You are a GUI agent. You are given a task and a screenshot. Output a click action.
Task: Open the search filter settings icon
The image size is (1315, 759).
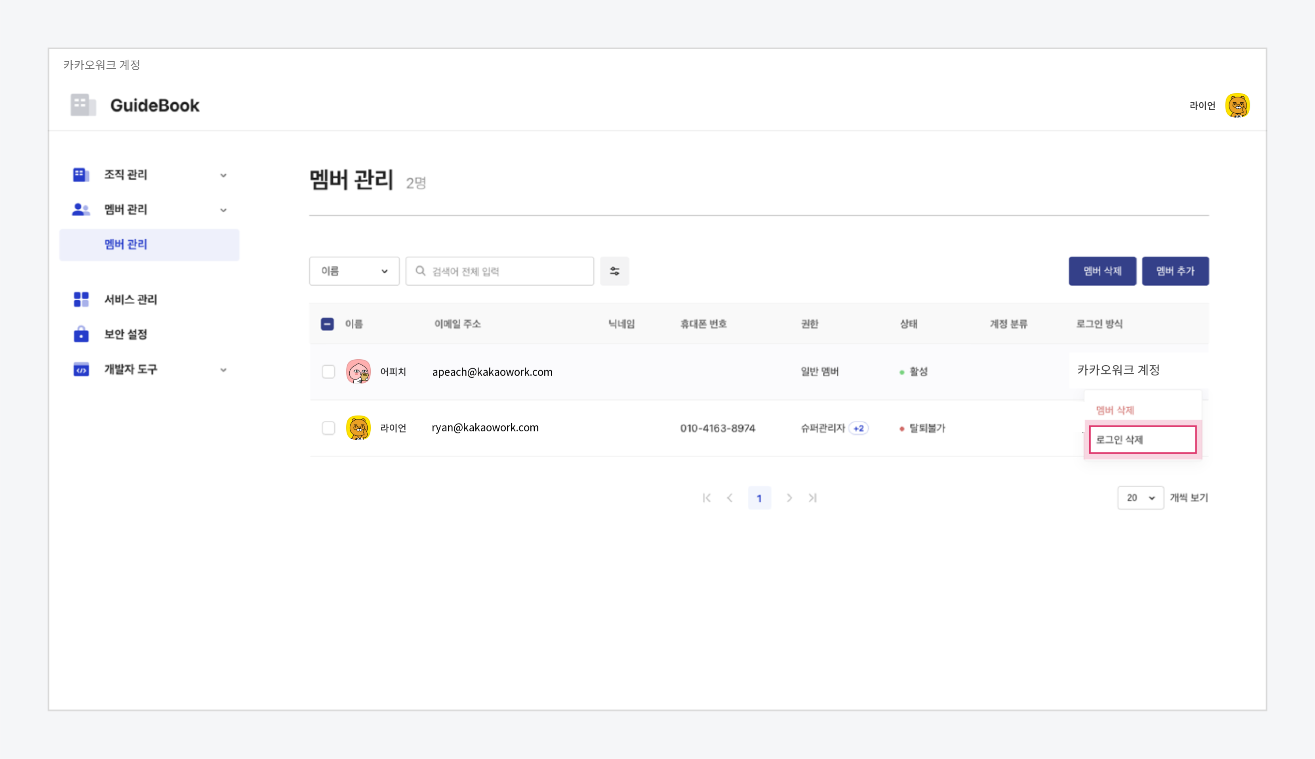[x=614, y=271]
